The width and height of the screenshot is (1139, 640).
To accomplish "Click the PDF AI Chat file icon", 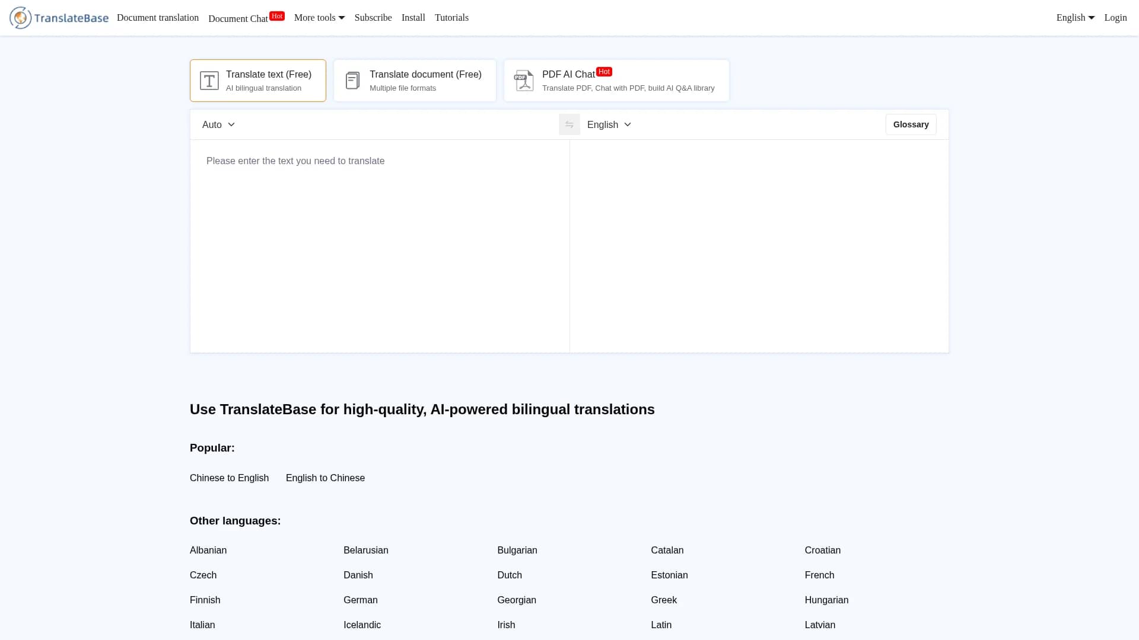I will 524,81.
